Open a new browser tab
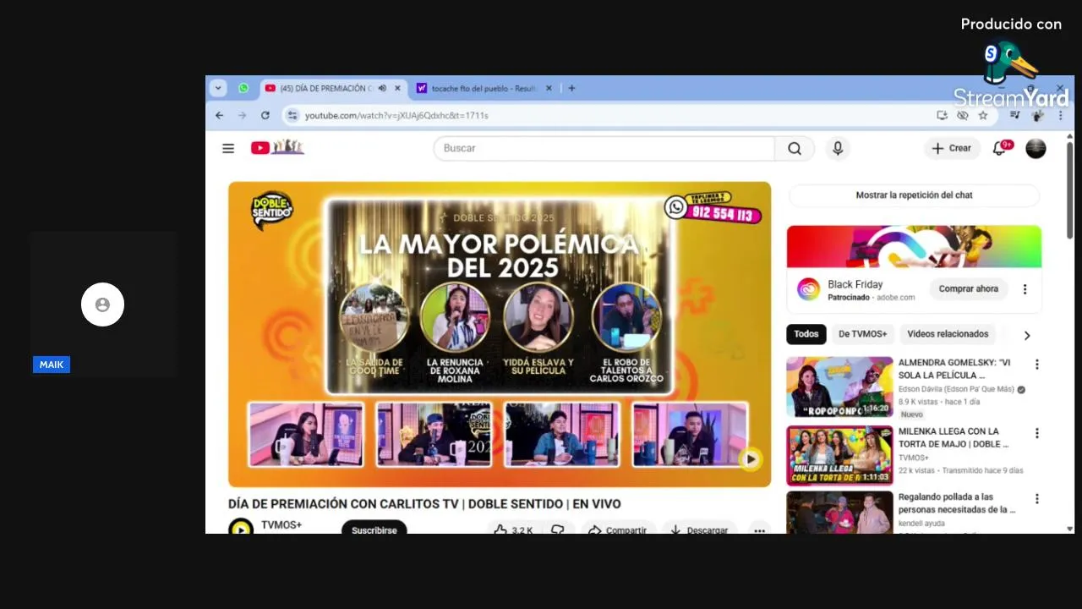The height and width of the screenshot is (609, 1082). click(x=571, y=88)
